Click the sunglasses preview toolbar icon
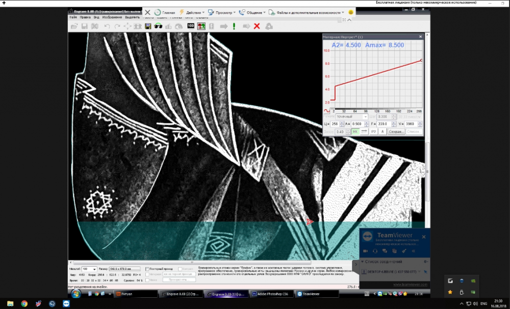 [158, 26]
